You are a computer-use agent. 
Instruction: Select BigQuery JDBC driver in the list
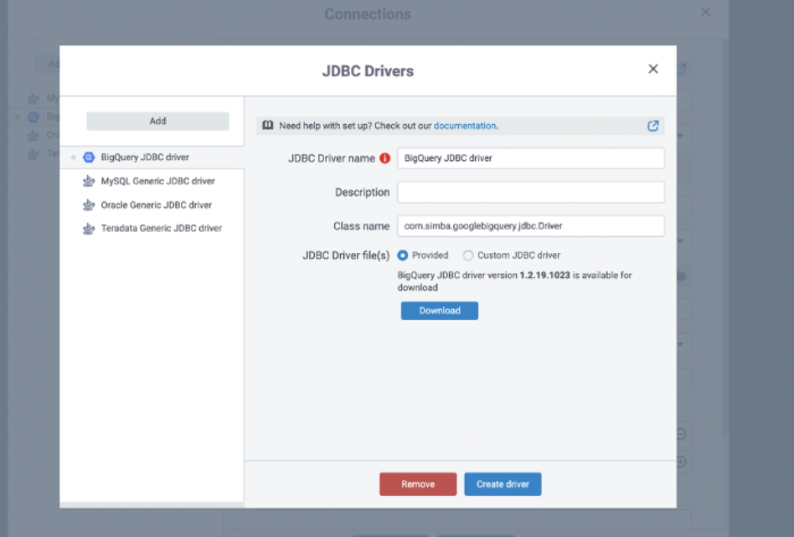pyautogui.click(x=152, y=157)
